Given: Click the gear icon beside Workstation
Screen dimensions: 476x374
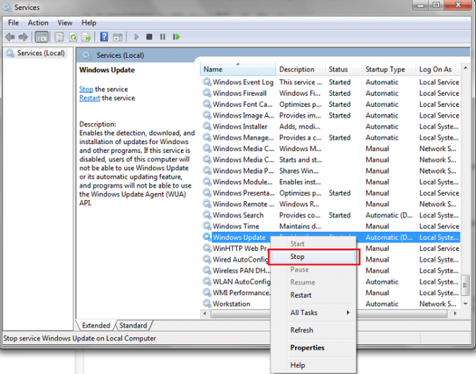Looking at the screenshot, I should pos(207,303).
